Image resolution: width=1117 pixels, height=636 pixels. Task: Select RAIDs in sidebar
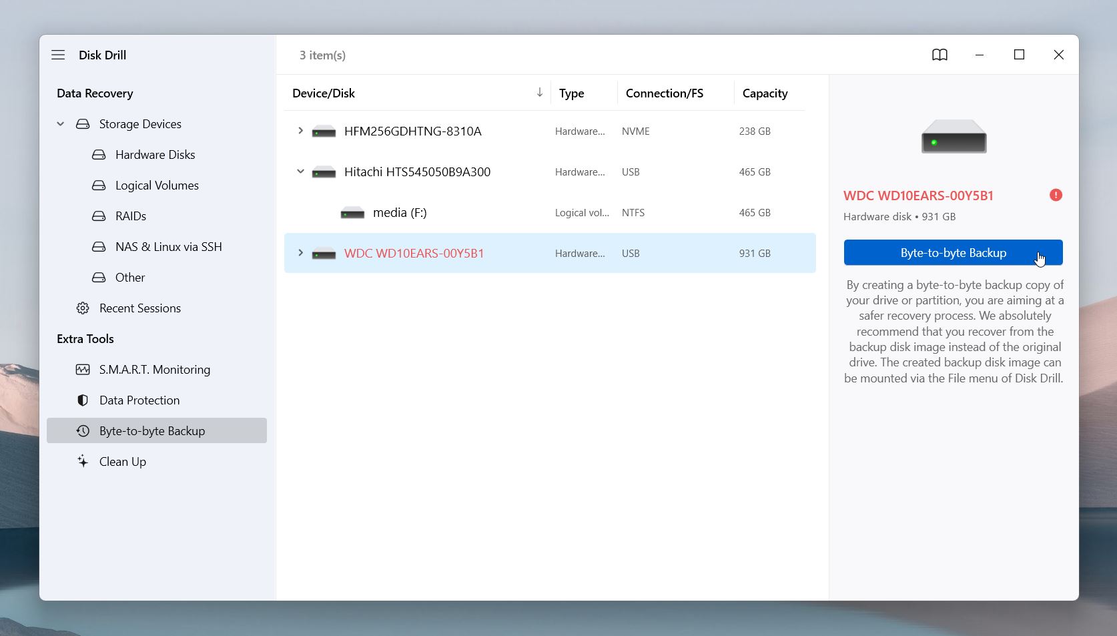tap(131, 216)
